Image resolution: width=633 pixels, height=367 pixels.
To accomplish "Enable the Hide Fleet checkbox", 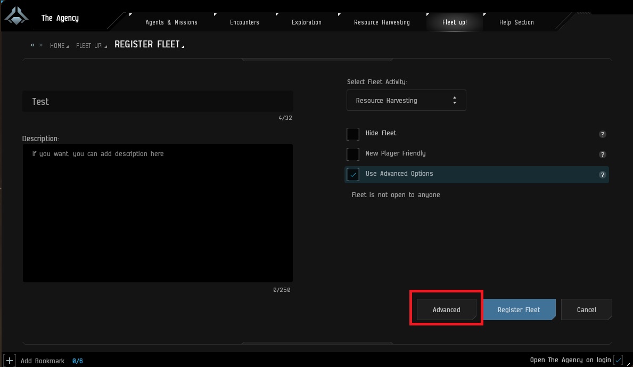I will pos(353,134).
